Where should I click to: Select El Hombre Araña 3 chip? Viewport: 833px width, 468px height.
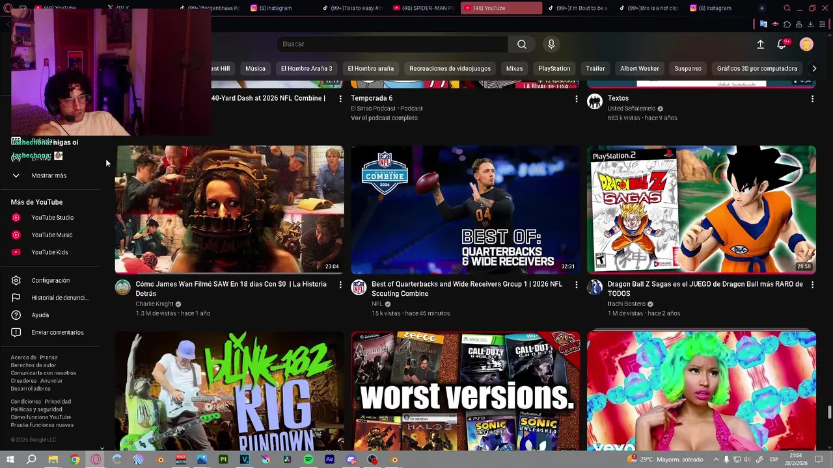307,68
